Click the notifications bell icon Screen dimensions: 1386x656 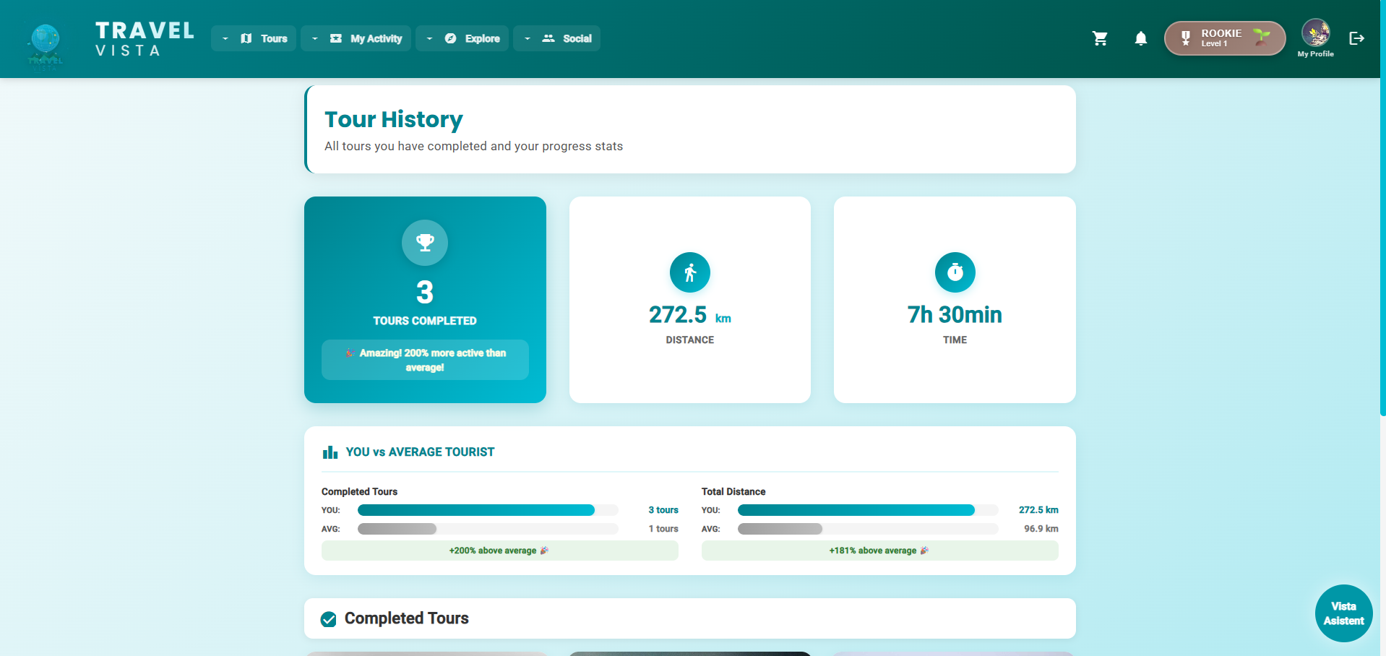pos(1140,38)
